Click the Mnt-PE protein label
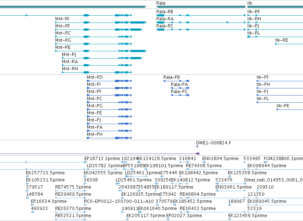The height and width of the screenshot is (221, 303). tap(94, 113)
